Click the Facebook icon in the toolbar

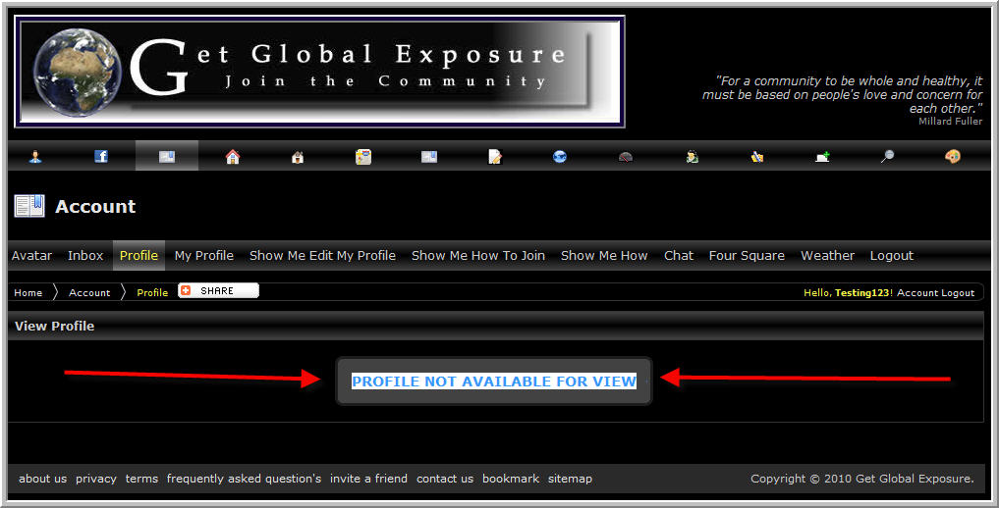coord(100,156)
